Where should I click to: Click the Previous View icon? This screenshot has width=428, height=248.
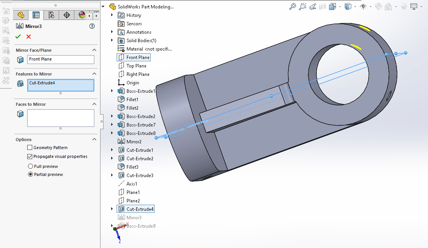click(x=313, y=7)
